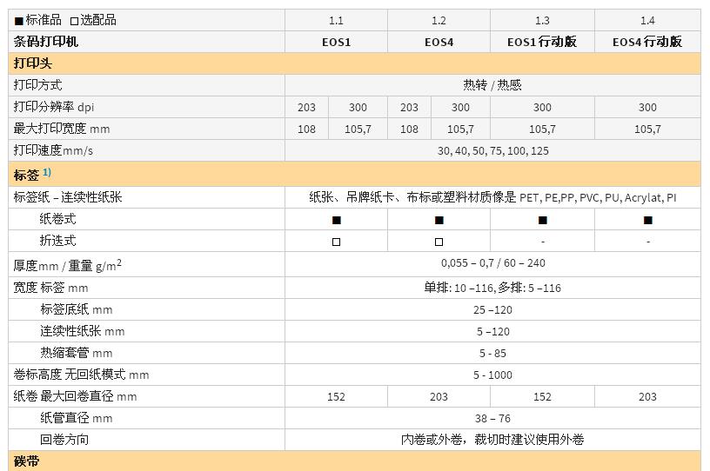Select column number 1.3
Viewport: 710px width, 471px height.
pos(542,20)
